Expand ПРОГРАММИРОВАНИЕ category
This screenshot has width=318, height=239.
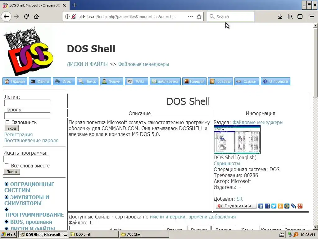click(x=7, y=209)
